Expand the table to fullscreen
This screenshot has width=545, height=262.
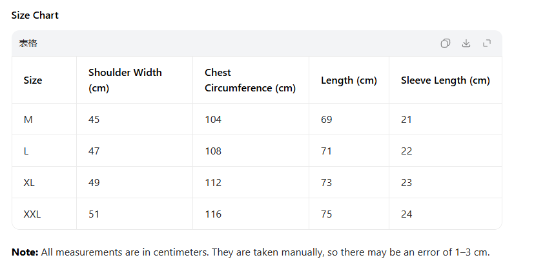pos(487,43)
